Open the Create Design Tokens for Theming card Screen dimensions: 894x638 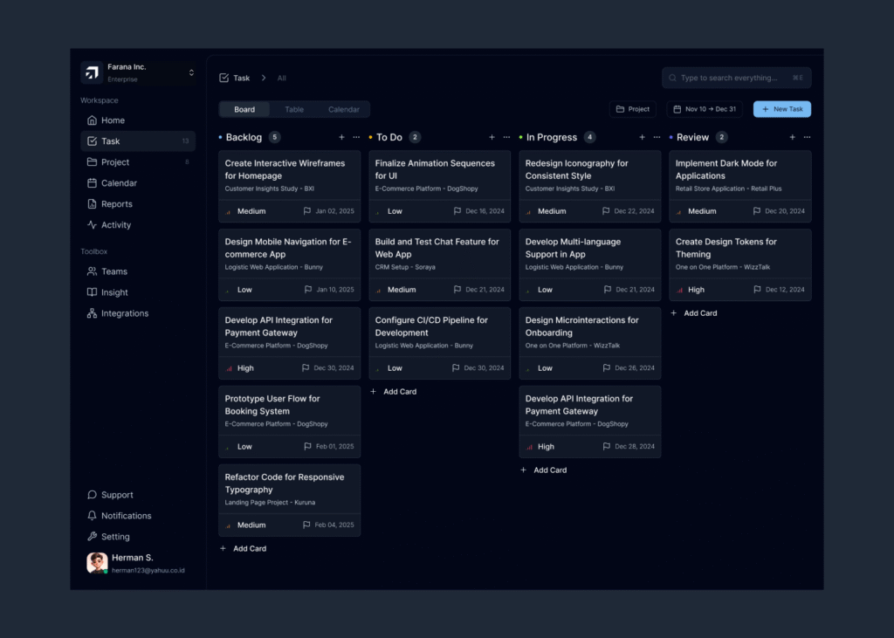[x=739, y=254]
